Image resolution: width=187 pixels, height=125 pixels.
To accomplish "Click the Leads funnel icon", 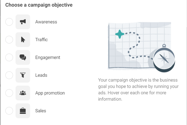I will (x=23, y=75).
